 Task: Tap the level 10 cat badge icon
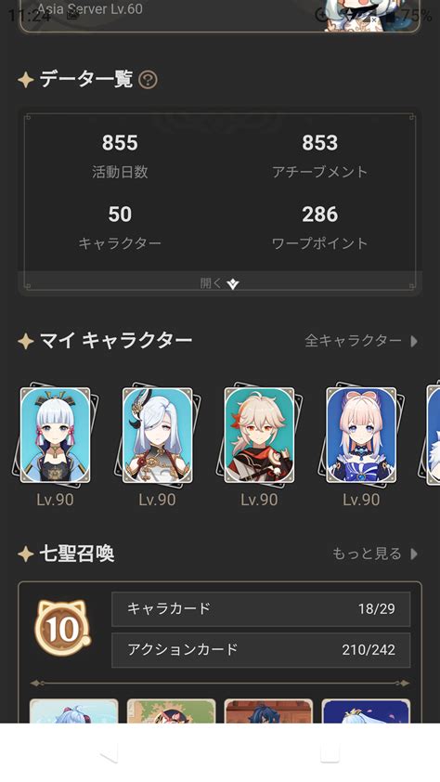pos(63,629)
